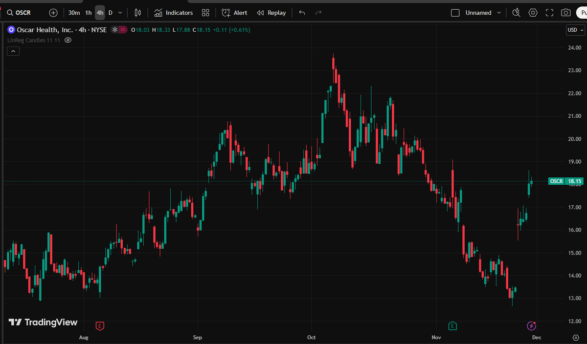Screen dimensions: 587x344
Task: Click the snowflake market status icon
Action: click(x=114, y=30)
